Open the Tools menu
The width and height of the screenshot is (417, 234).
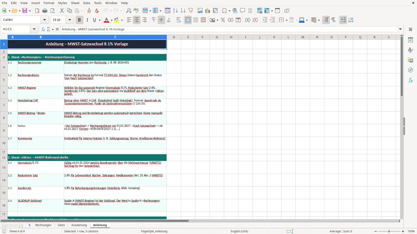[x=98, y=3]
